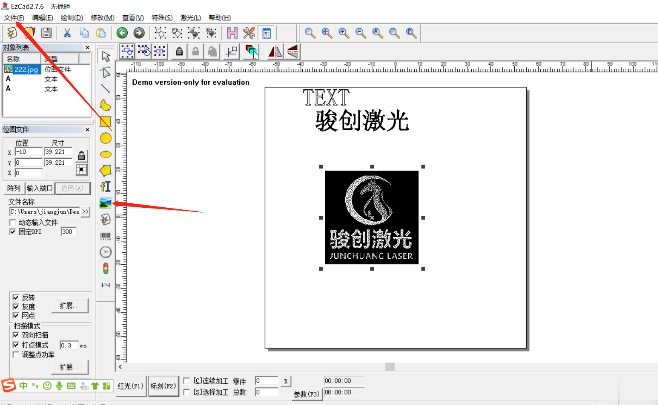Toggle the 打点模式 checkbox
The height and width of the screenshot is (405, 658).
tap(16, 345)
